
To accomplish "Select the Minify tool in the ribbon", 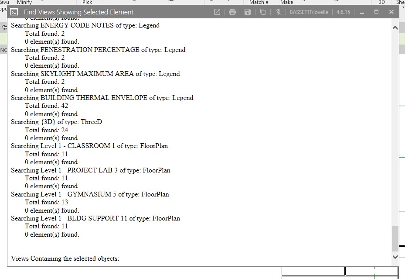I will point(25,3).
